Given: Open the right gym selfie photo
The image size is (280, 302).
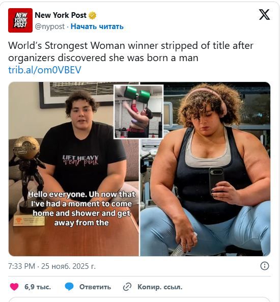Looking at the screenshot, I should tap(205, 169).
